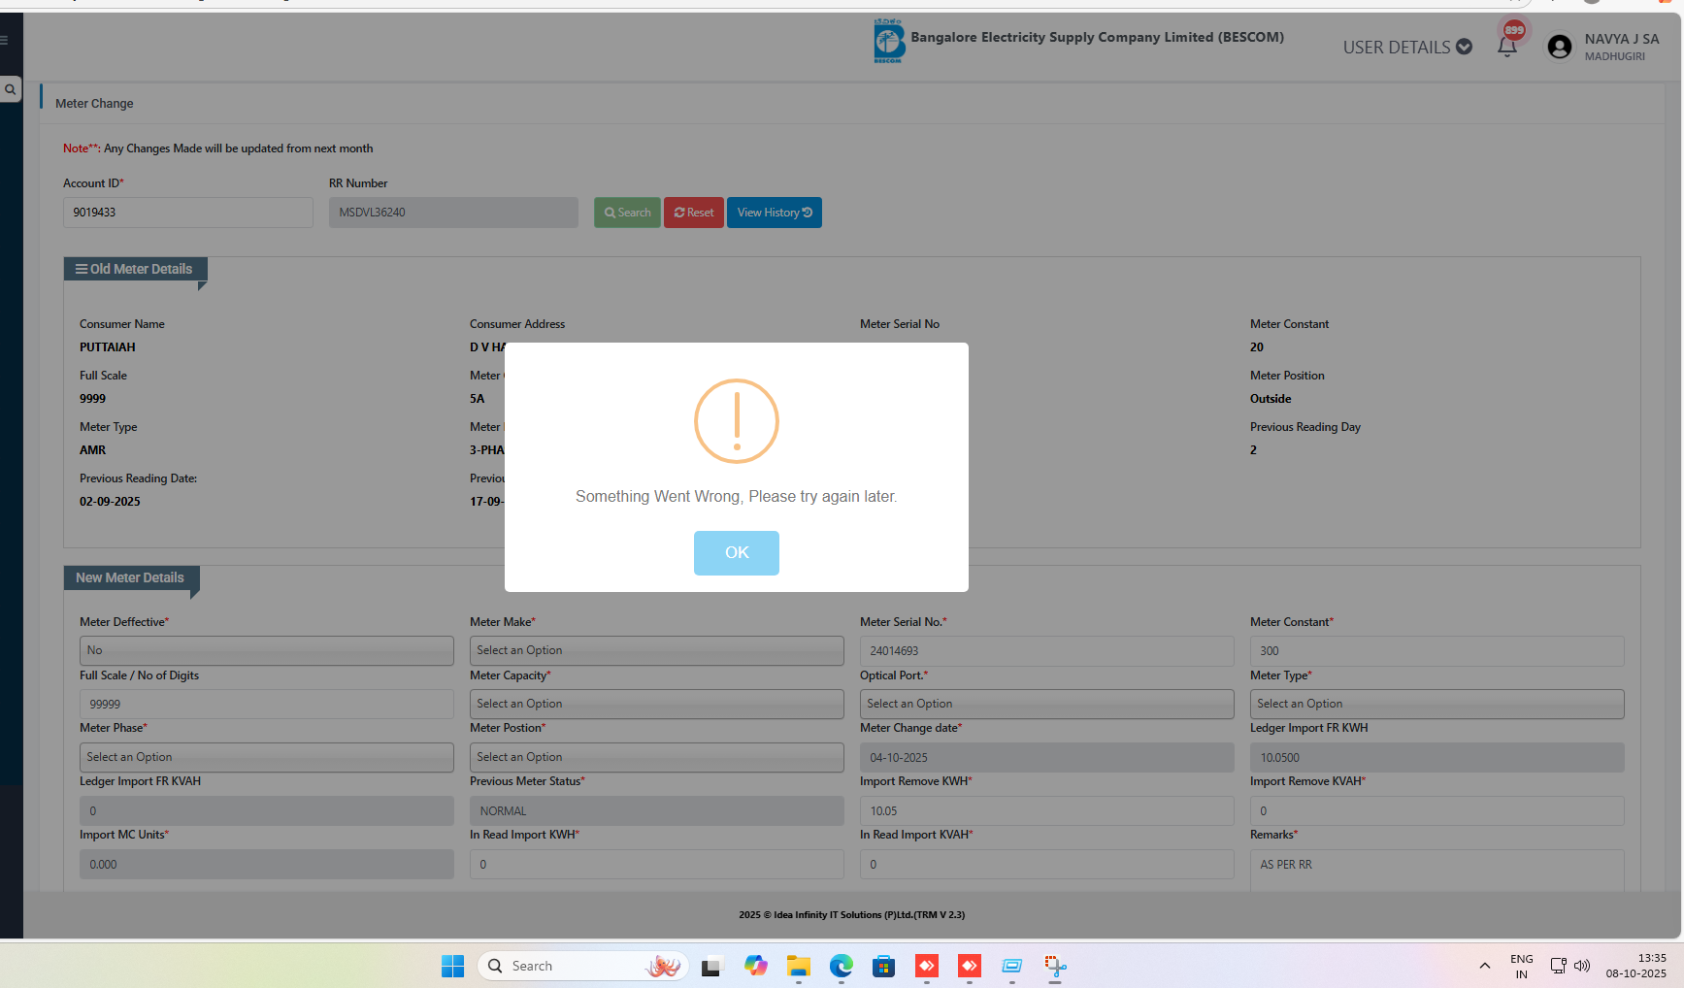The image size is (1684, 988).
Task: Click the green Search button
Action: (x=627, y=213)
